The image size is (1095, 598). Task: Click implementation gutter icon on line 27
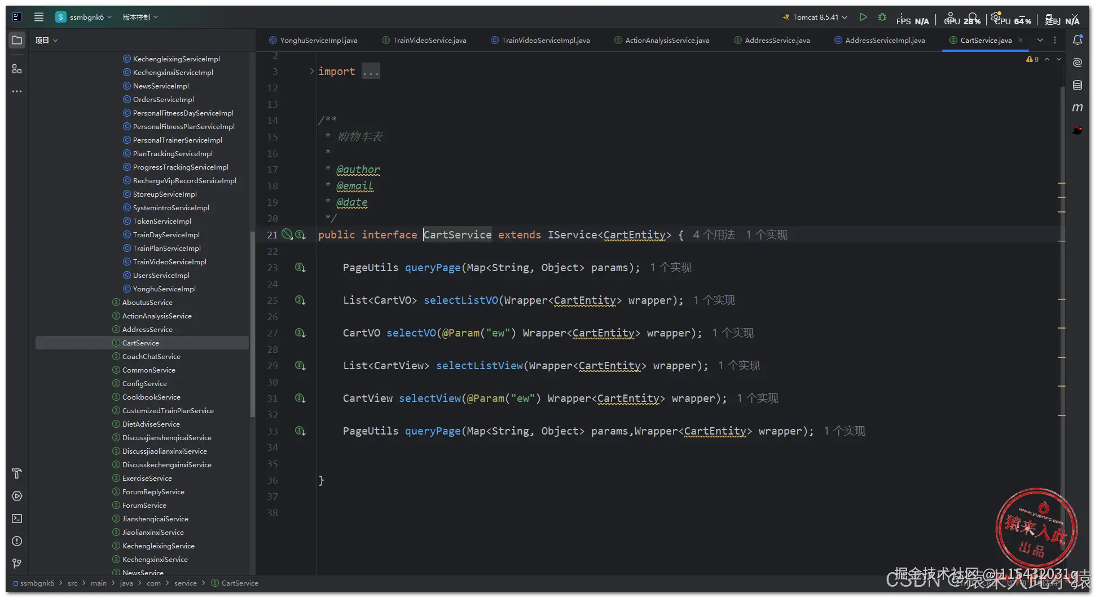coord(301,333)
